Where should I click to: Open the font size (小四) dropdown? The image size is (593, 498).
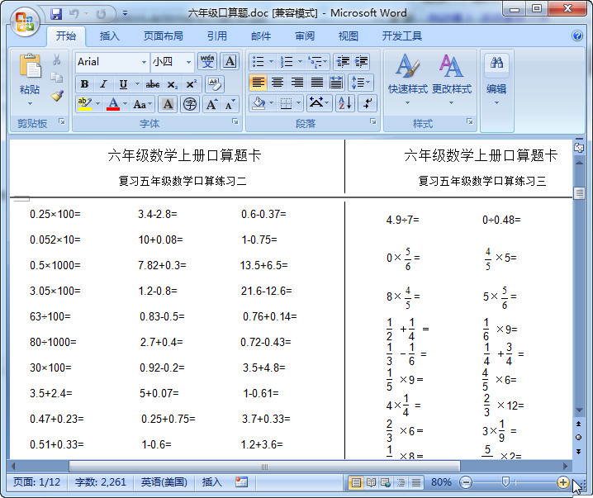188,62
